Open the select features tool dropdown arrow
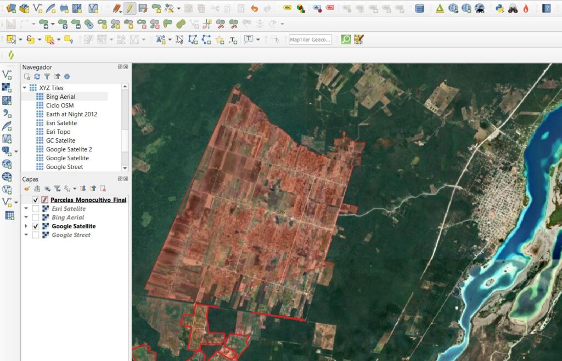The image size is (562, 361). pos(20,40)
